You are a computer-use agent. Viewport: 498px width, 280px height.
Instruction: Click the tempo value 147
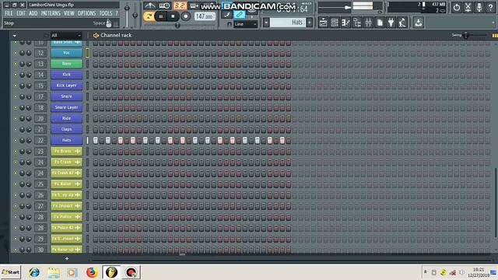pyautogui.click(x=204, y=16)
